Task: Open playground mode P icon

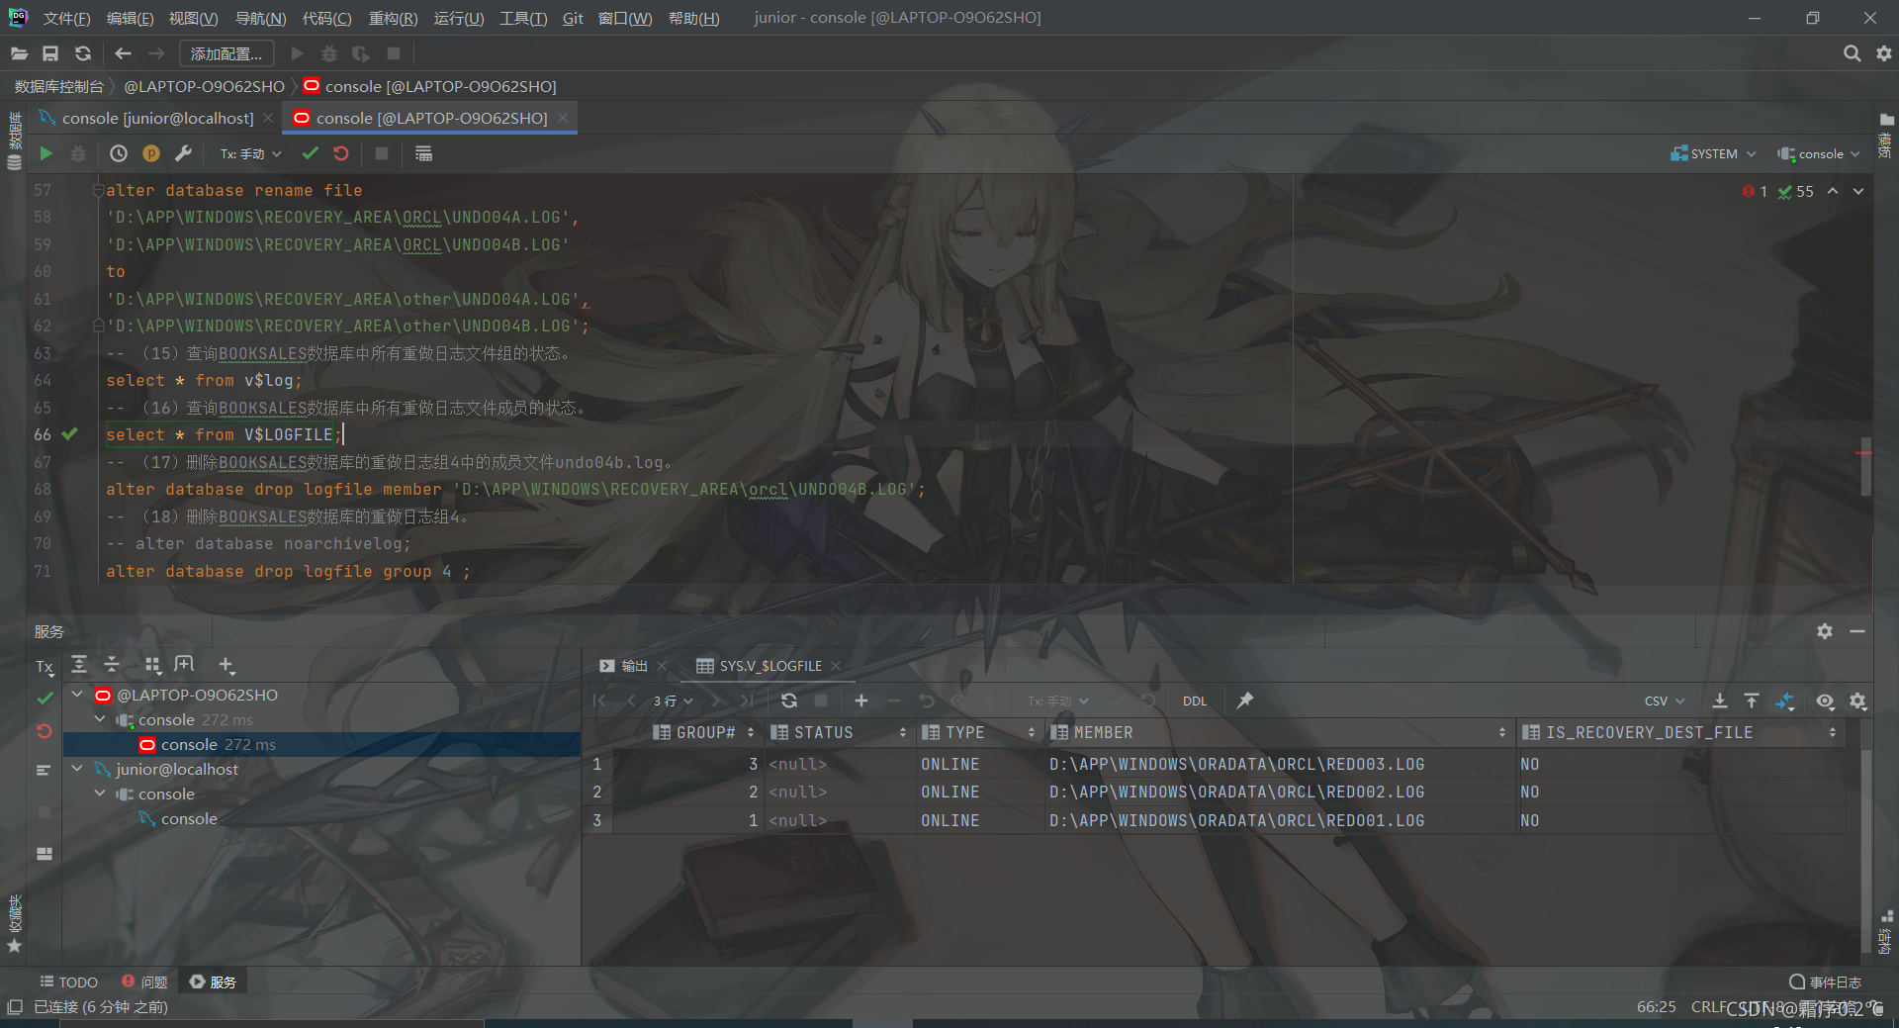Action: click(151, 153)
